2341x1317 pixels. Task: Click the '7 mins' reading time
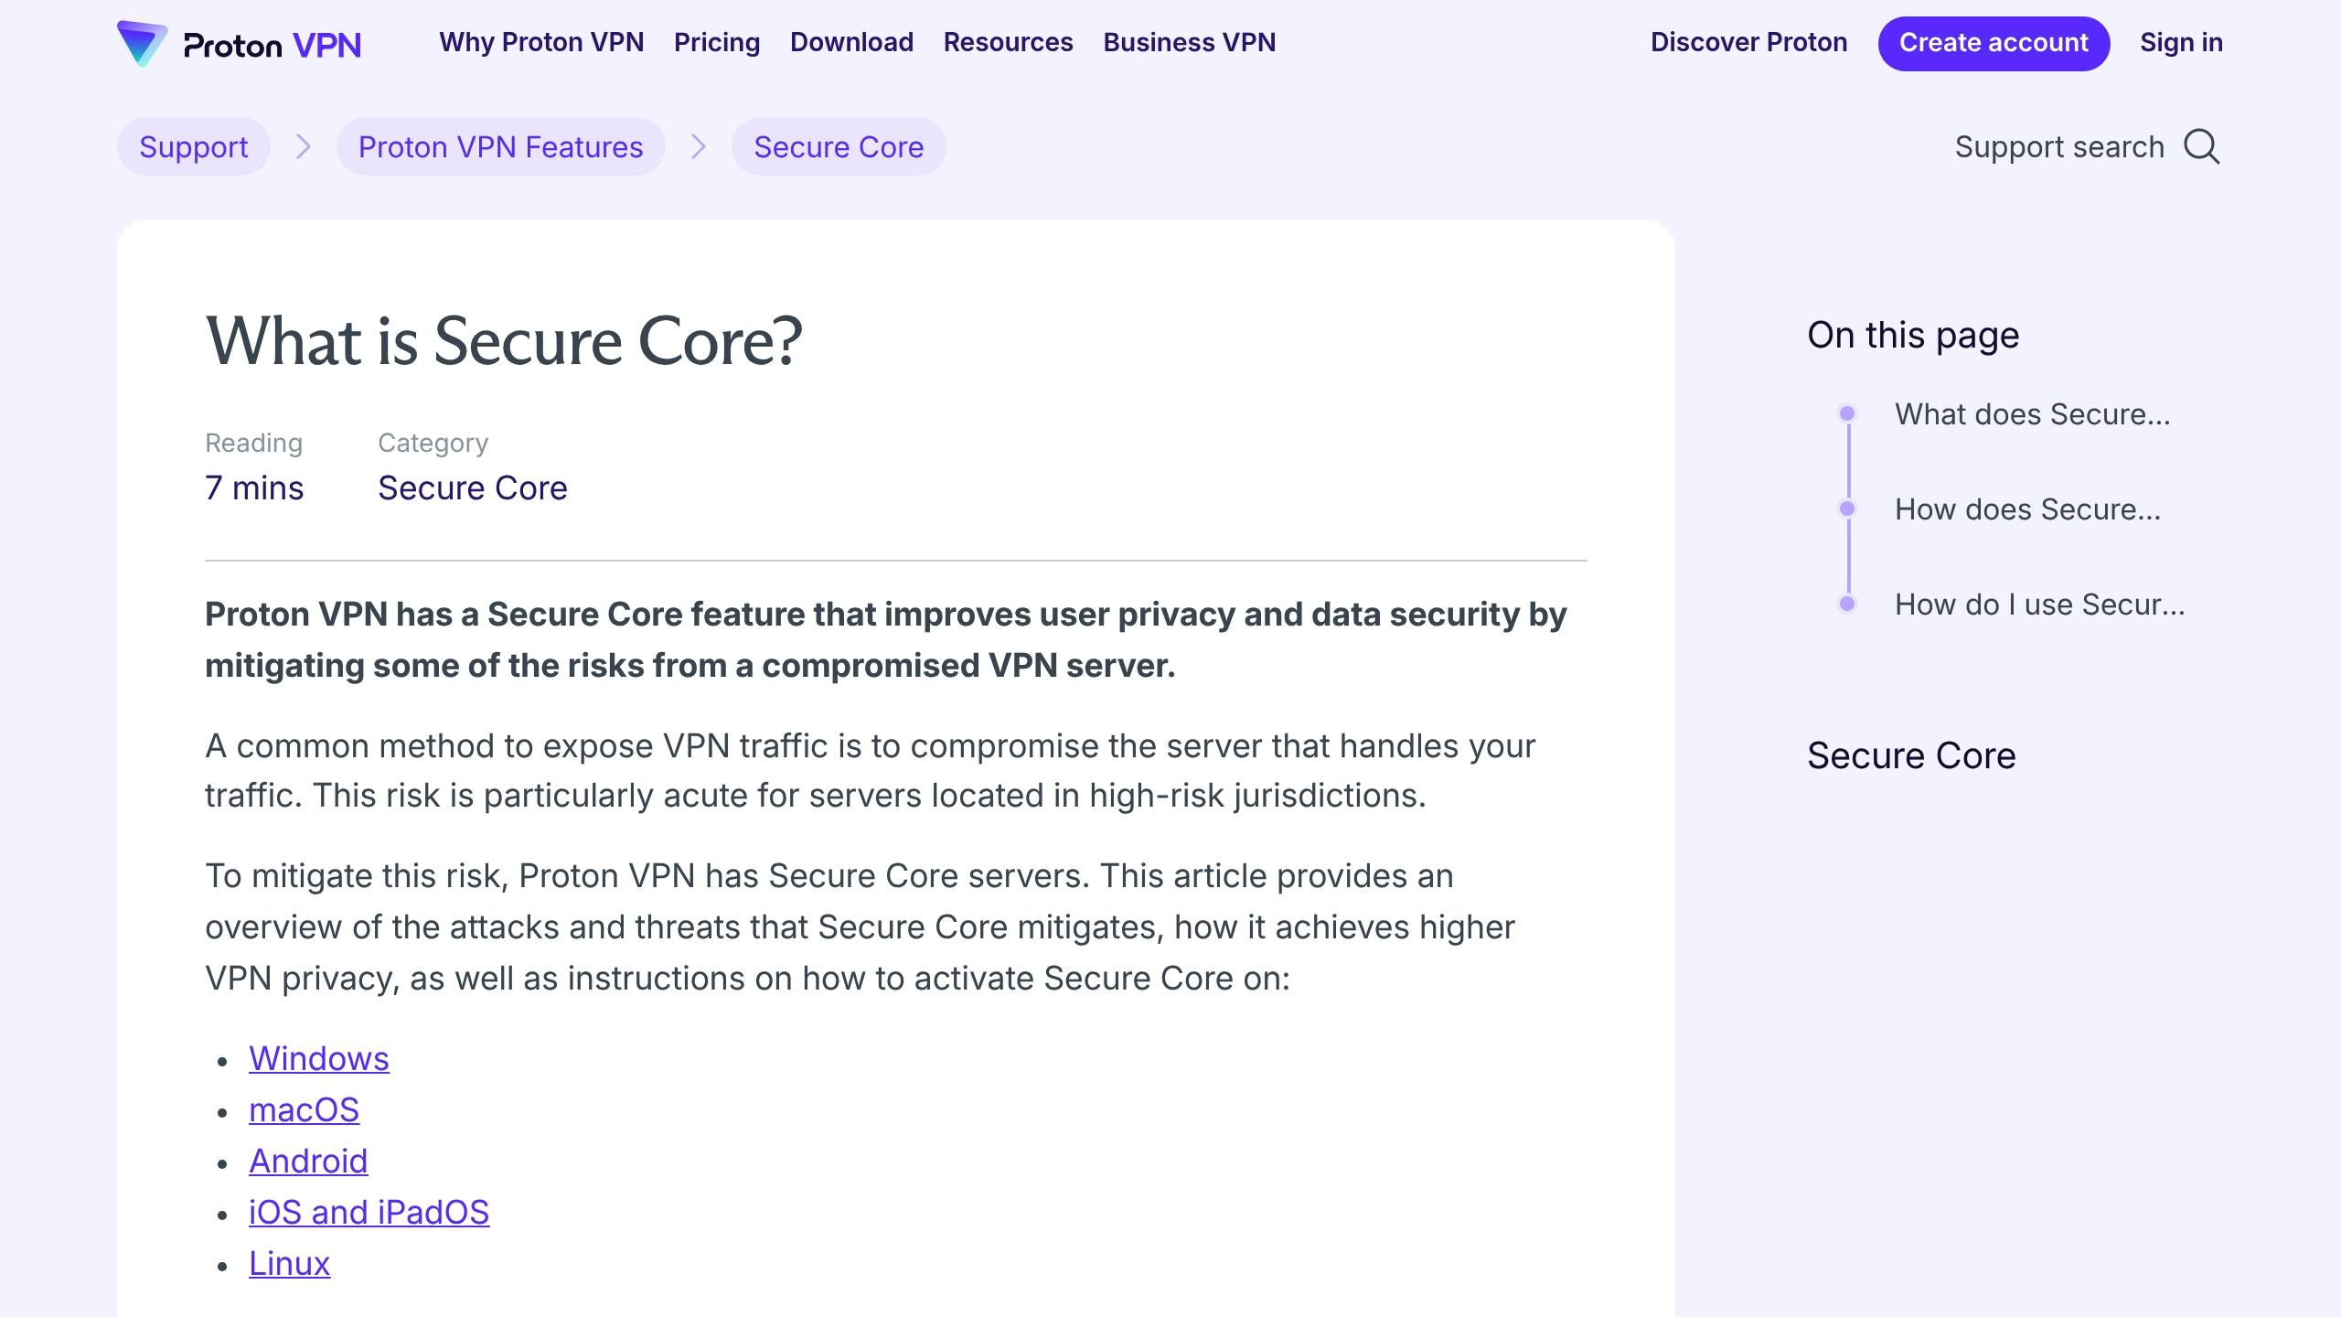tap(254, 487)
